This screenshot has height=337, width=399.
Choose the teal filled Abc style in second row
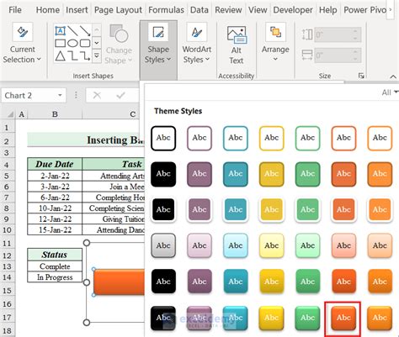tap(236, 174)
